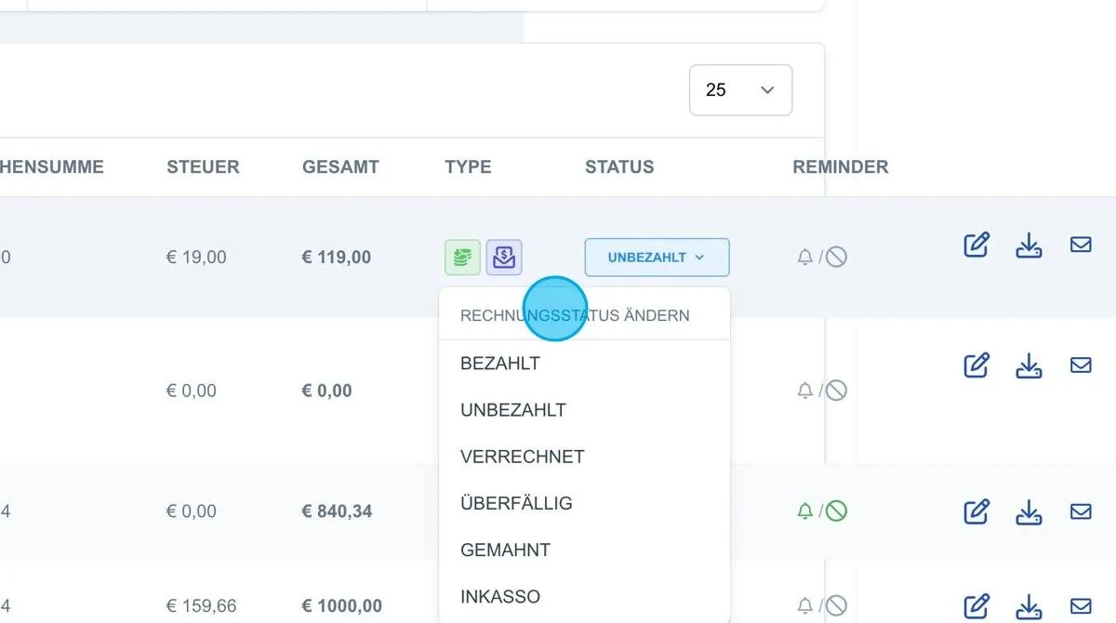The width and height of the screenshot is (1116, 623).
Task: Pick GEMAHNT from the status list
Action: [585, 550]
